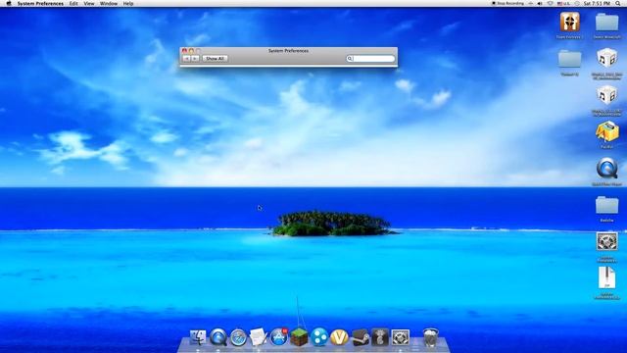Open blue three-dot sphere app in dock
The height and width of the screenshot is (353, 627).
coord(319,337)
